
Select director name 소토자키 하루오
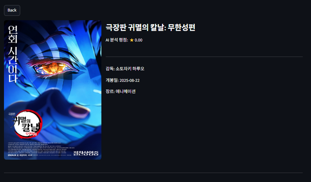(x=130, y=69)
